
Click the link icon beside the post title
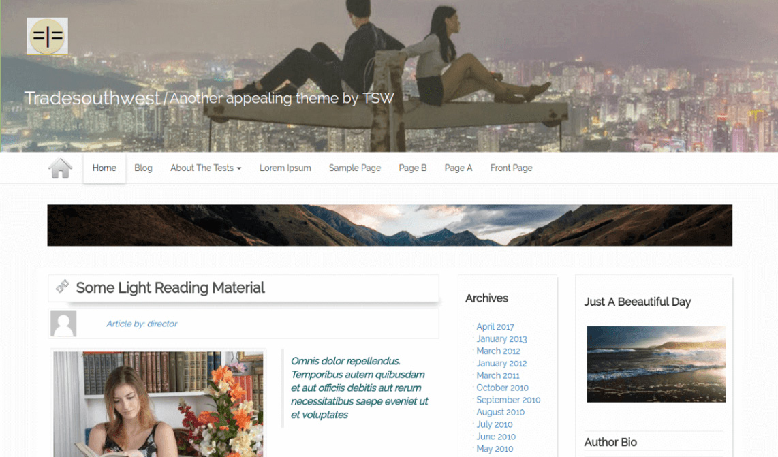pos(63,286)
